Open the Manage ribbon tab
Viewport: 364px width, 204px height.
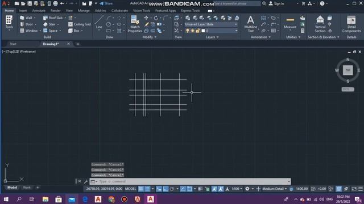[84, 11]
